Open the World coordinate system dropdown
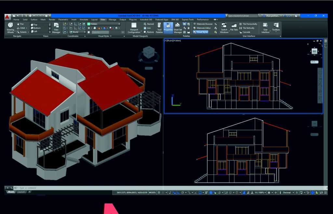The width and height of the screenshot is (333, 214). [x=85, y=32]
